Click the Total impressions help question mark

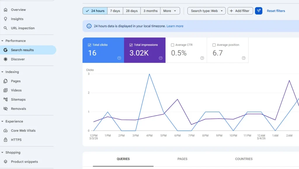(x=161, y=58)
